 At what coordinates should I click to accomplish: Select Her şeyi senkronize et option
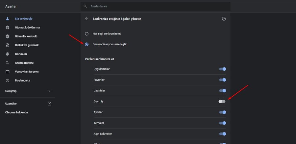[x=87, y=34]
